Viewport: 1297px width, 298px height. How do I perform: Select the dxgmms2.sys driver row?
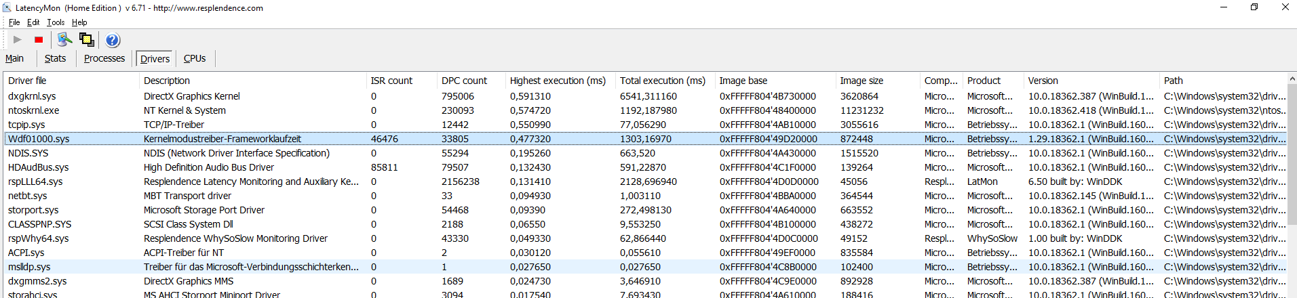(644, 281)
